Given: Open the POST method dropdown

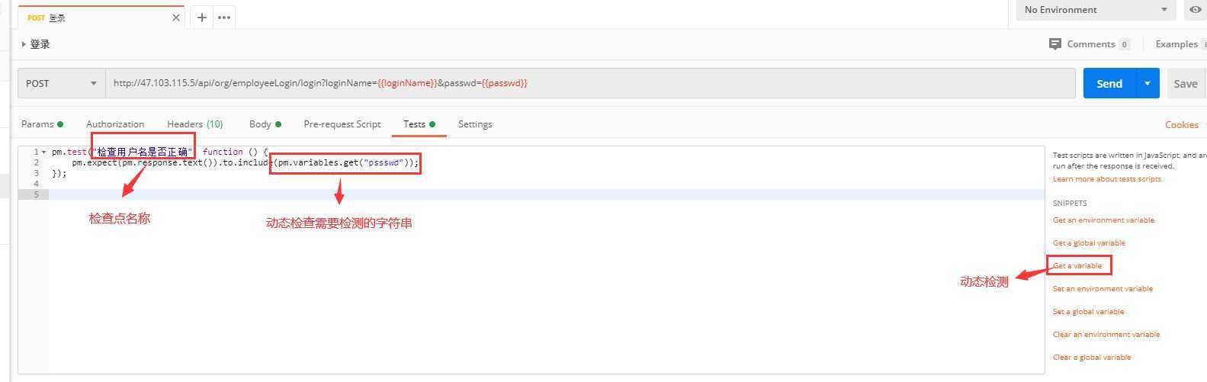Looking at the screenshot, I should tap(61, 83).
